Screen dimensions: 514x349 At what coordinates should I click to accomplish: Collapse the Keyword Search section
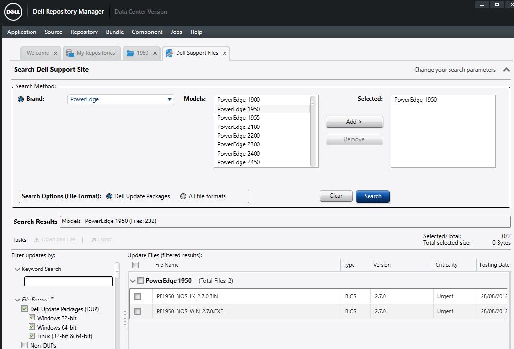pyautogui.click(x=17, y=270)
